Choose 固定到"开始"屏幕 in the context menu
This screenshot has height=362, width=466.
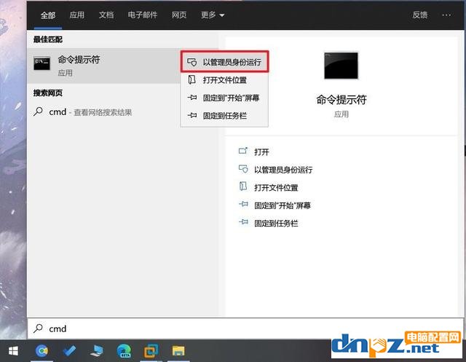(225, 98)
